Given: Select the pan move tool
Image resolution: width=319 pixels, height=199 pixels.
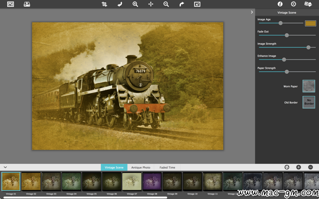Looking at the screenshot, I should (x=151, y=4).
